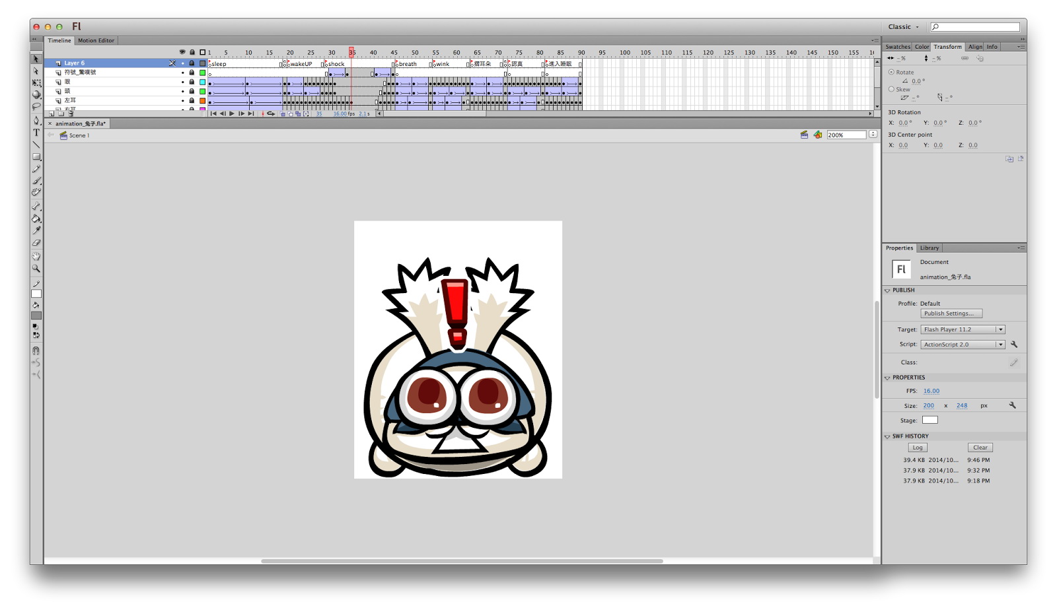Screen dimensions: 1057x606
Task: Click the Stage color swatch
Action: 929,420
